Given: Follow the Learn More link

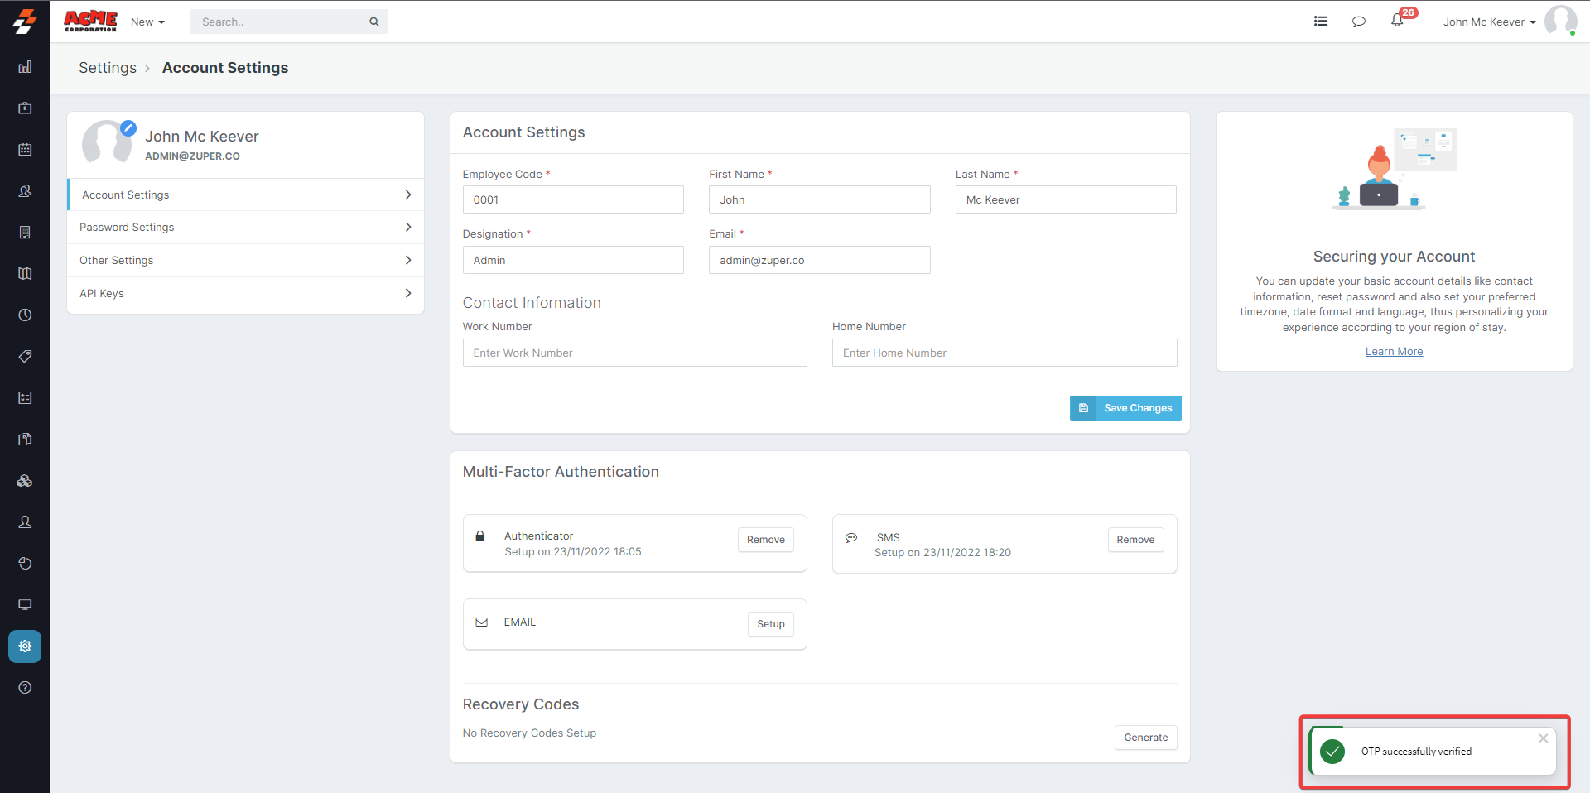Looking at the screenshot, I should 1394,352.
